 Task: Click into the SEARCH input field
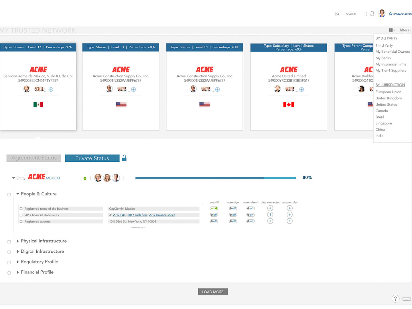pos(351,14)
